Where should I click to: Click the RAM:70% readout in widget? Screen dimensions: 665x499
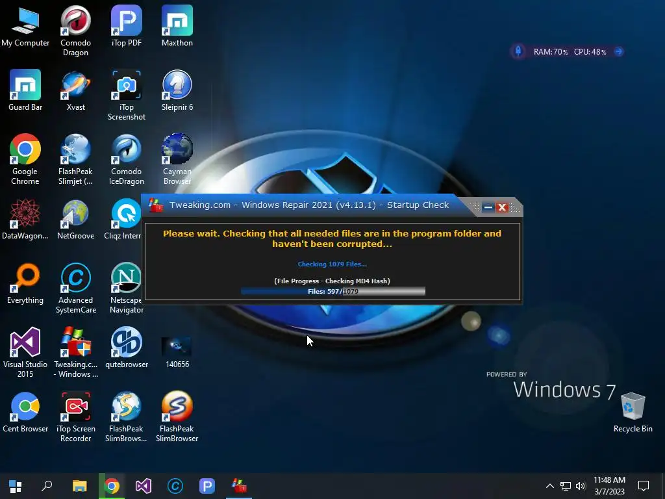point(551,52)
